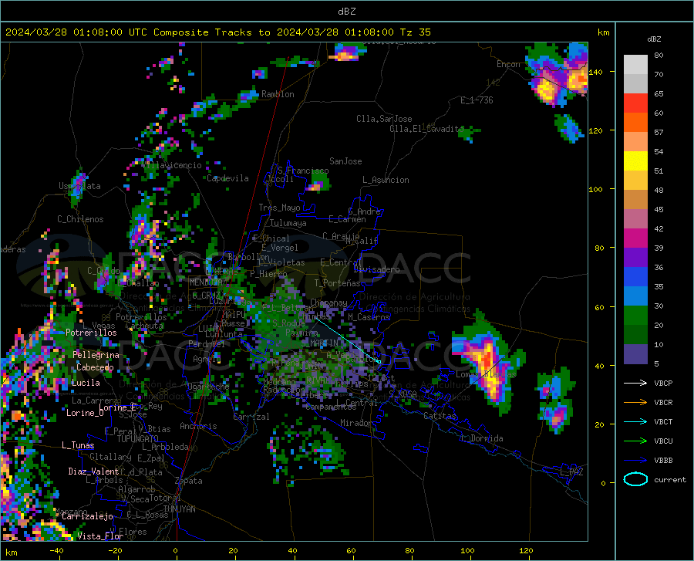Click the 'Tz 35' header text
The width and height of the screenshot is (694, 561).
(x=415, y=32)
